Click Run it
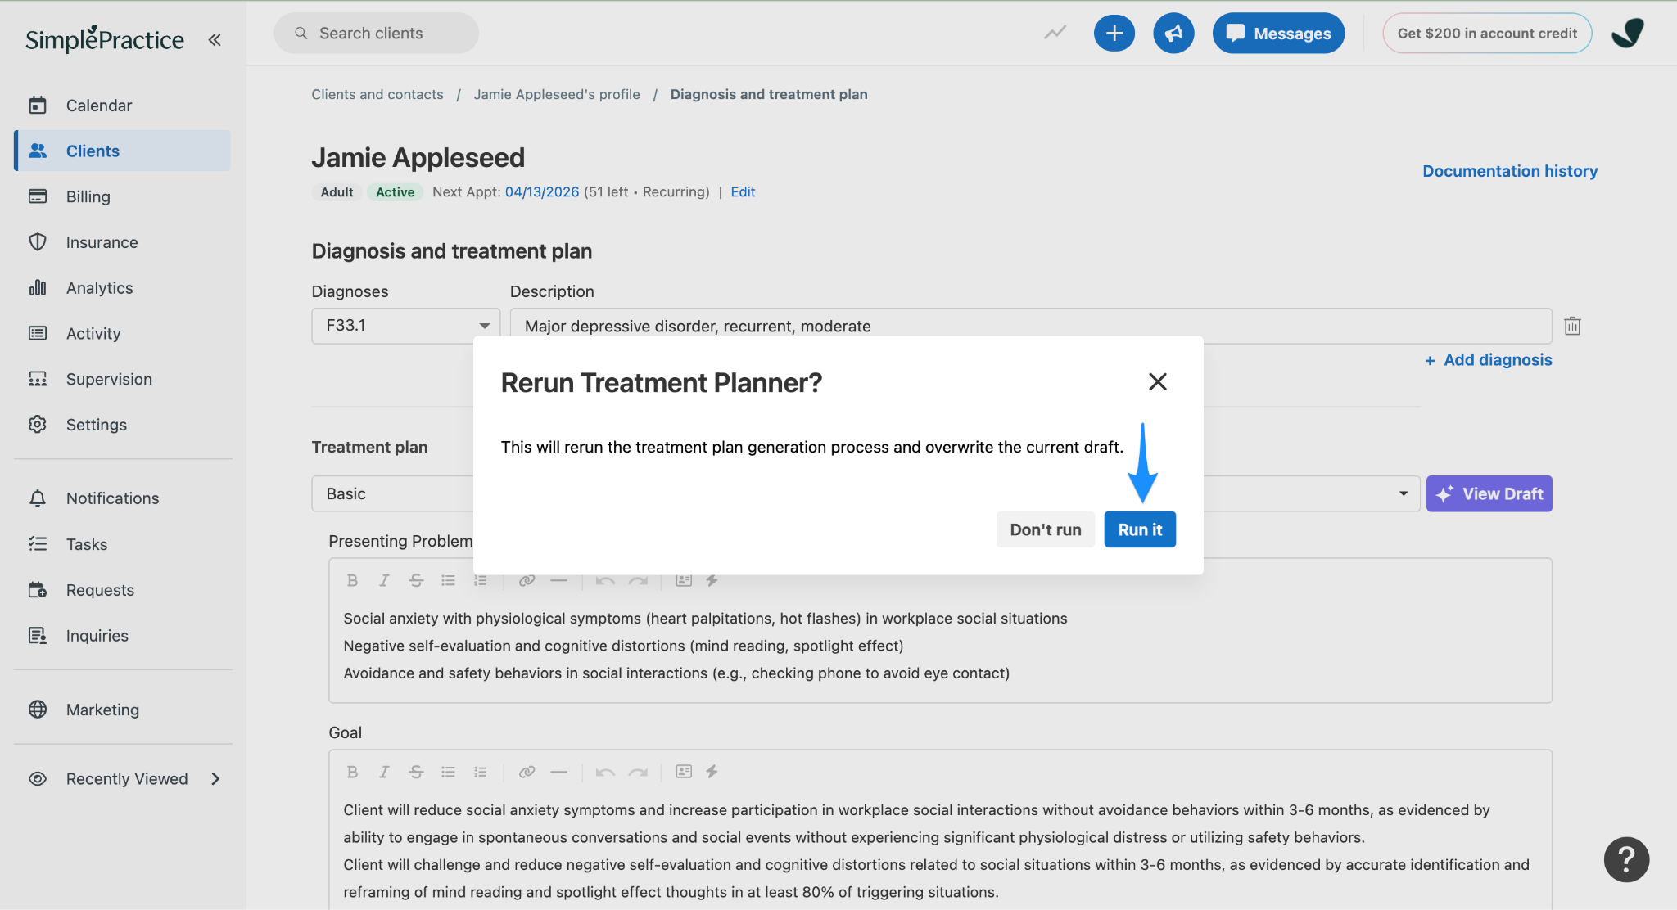This screenshot has height=910, width=1677. click(1140, 529)
